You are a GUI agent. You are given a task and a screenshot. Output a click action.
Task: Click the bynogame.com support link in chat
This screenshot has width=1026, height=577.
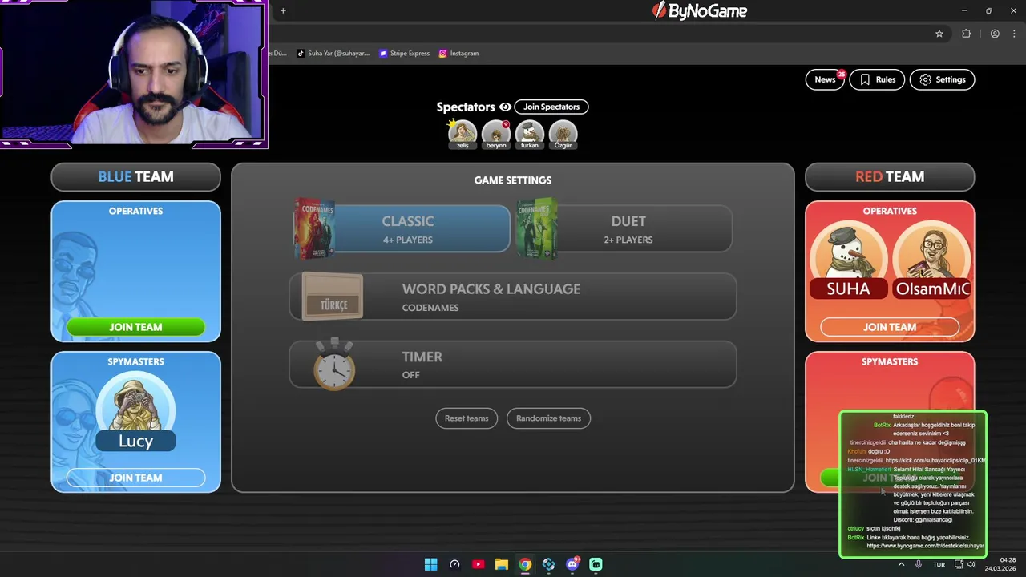coord(925,546)
